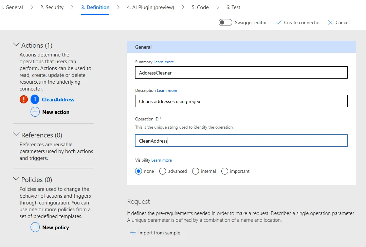Select the advanced visibility option
The height and width of the screenshot is (247, 366).
162,171
